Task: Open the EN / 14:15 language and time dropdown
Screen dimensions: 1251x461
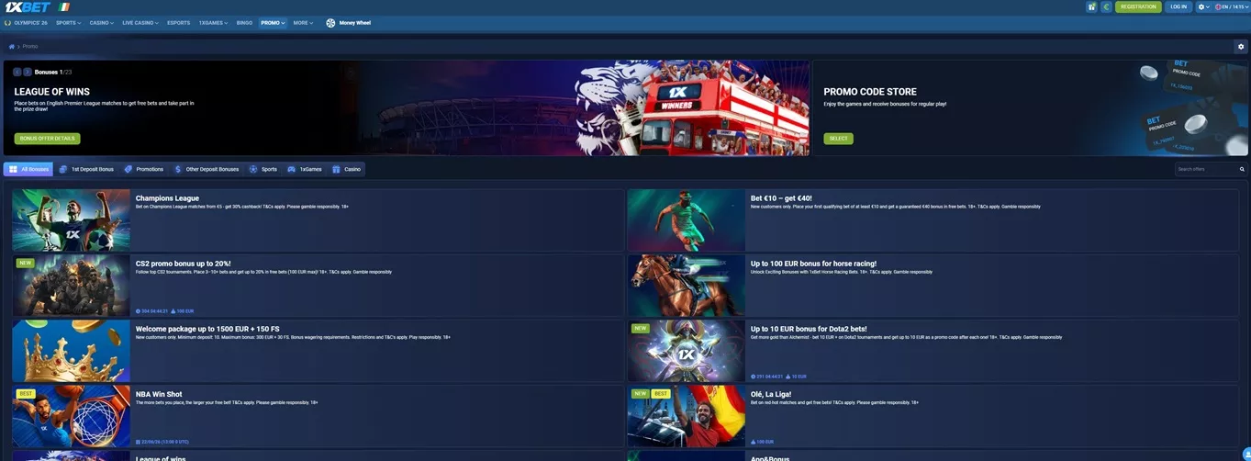Action: pyautogui.click(x=1231, y=6)
